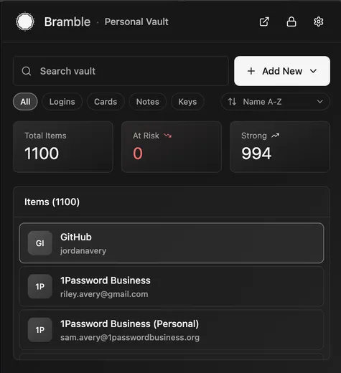
Task: Show only Notes items
Action: pyautogui.click(x=148, y=102)
